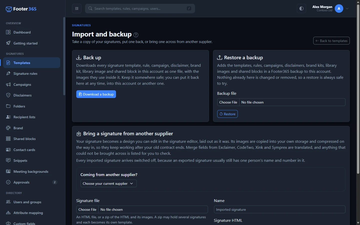Click the main page vertical scrollbar
Screen dimensions: 360x225
click(x=358, y=89)
